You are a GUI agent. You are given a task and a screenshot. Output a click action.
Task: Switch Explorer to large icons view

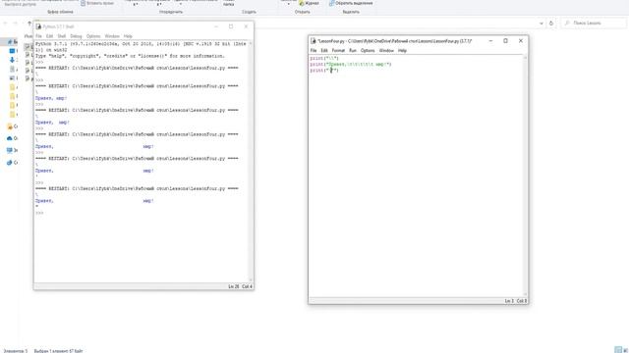click(625, 350)
